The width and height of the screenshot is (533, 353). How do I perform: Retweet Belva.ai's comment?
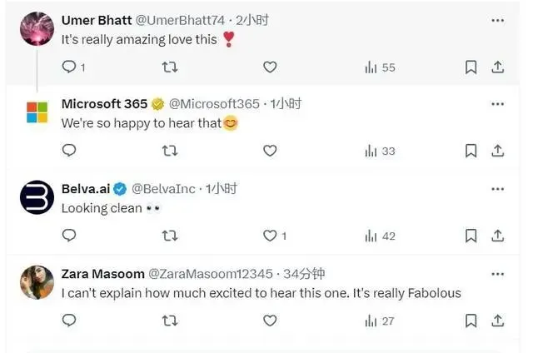[x=169, y=236]
